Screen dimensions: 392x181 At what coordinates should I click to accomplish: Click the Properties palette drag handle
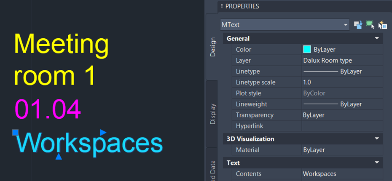[222, 6]
